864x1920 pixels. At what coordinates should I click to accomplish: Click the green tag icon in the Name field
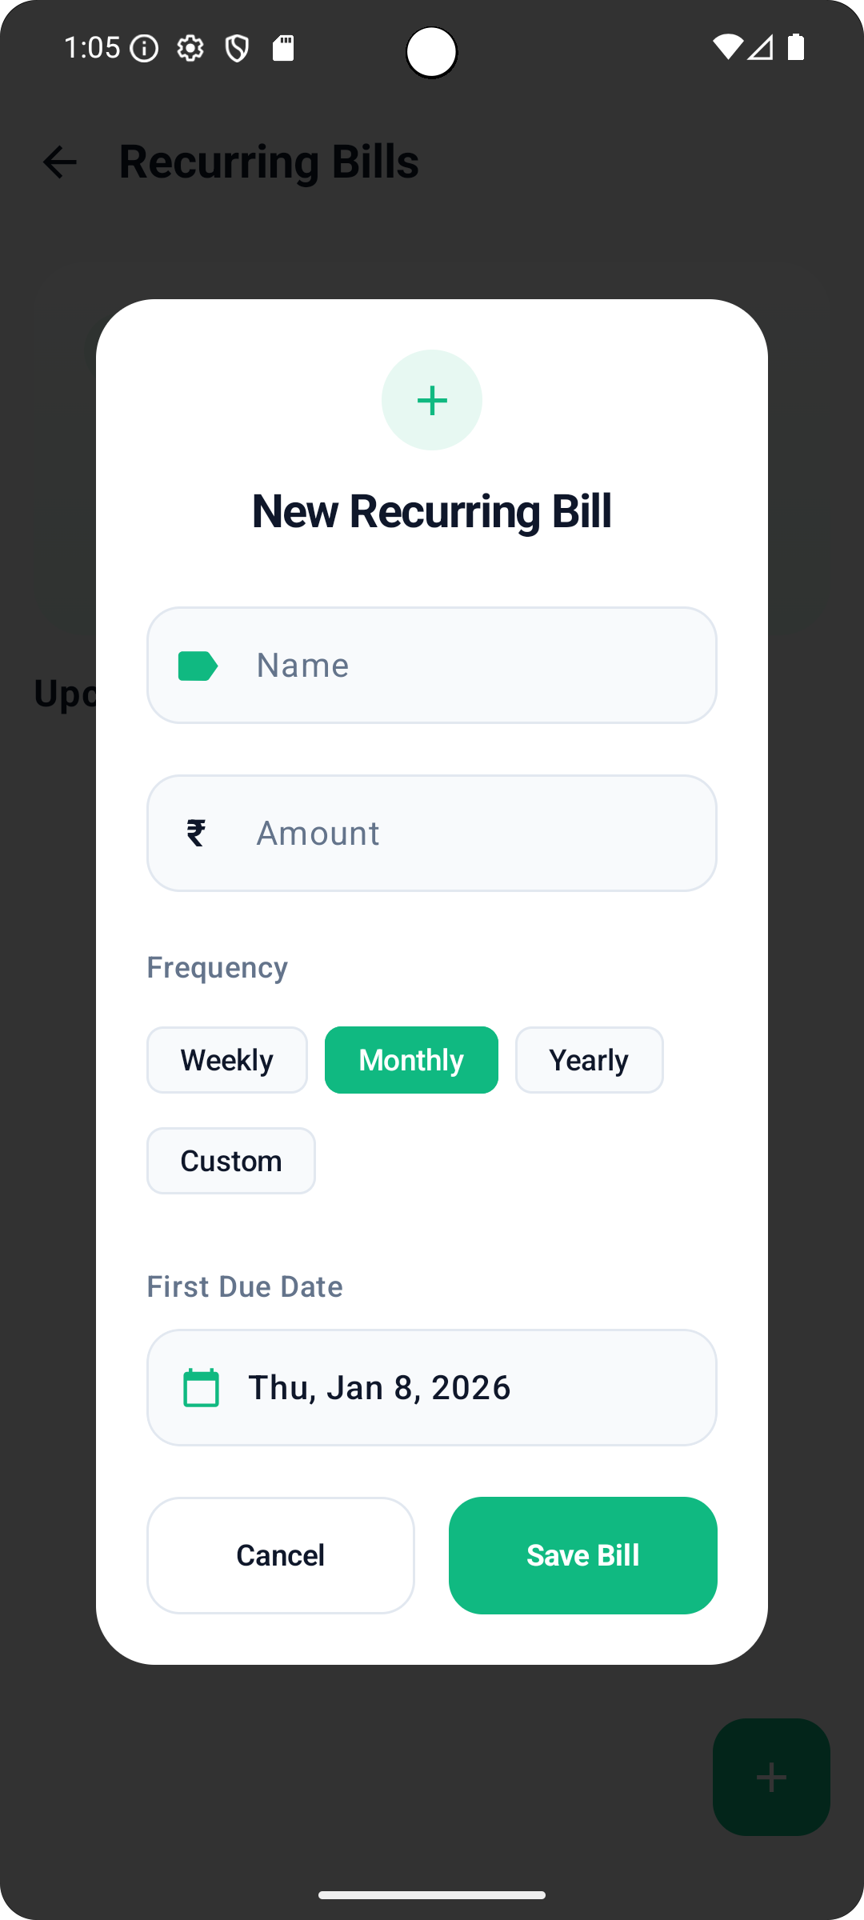[x=198, y=664]
